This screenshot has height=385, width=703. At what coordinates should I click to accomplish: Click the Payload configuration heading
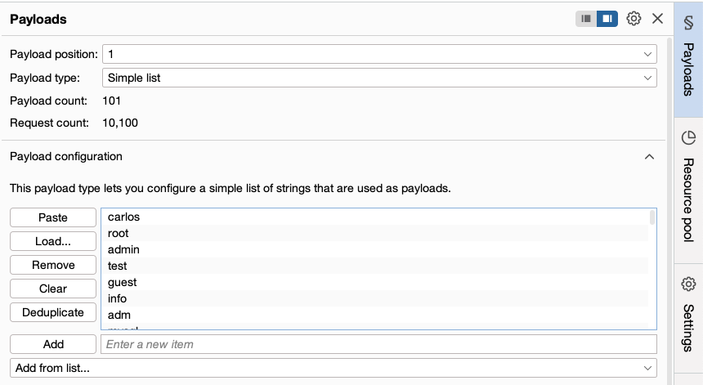point(66,156)
